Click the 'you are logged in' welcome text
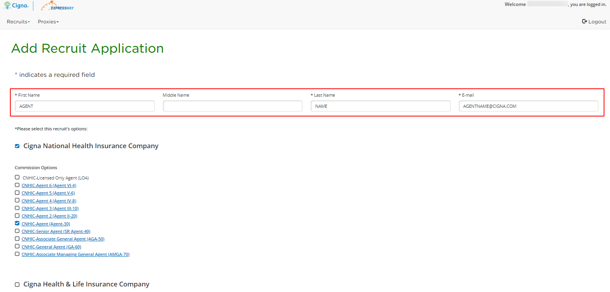610x292 pixels. pyautogui.click(x=588, y=4)
